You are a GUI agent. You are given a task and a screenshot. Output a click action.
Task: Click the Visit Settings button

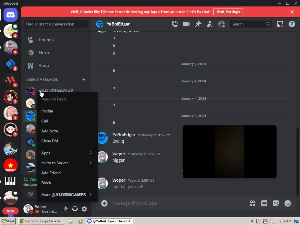[228, 12]
